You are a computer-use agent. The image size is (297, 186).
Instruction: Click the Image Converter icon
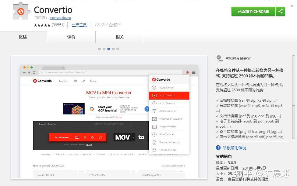coord(154,126)
